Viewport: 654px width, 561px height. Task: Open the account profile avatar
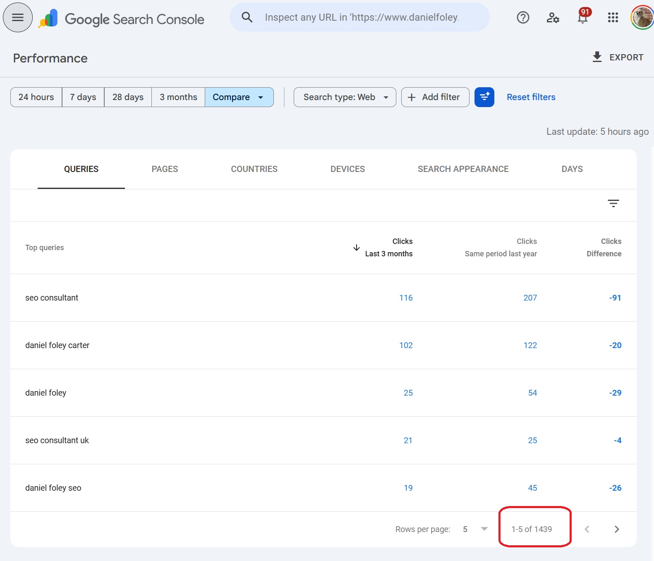tap(642, 17)
